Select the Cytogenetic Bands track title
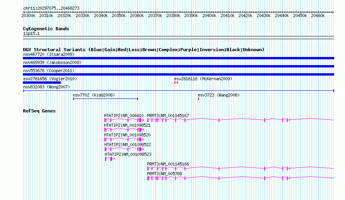This screenshot has height=200, width=345. (46, 29)
